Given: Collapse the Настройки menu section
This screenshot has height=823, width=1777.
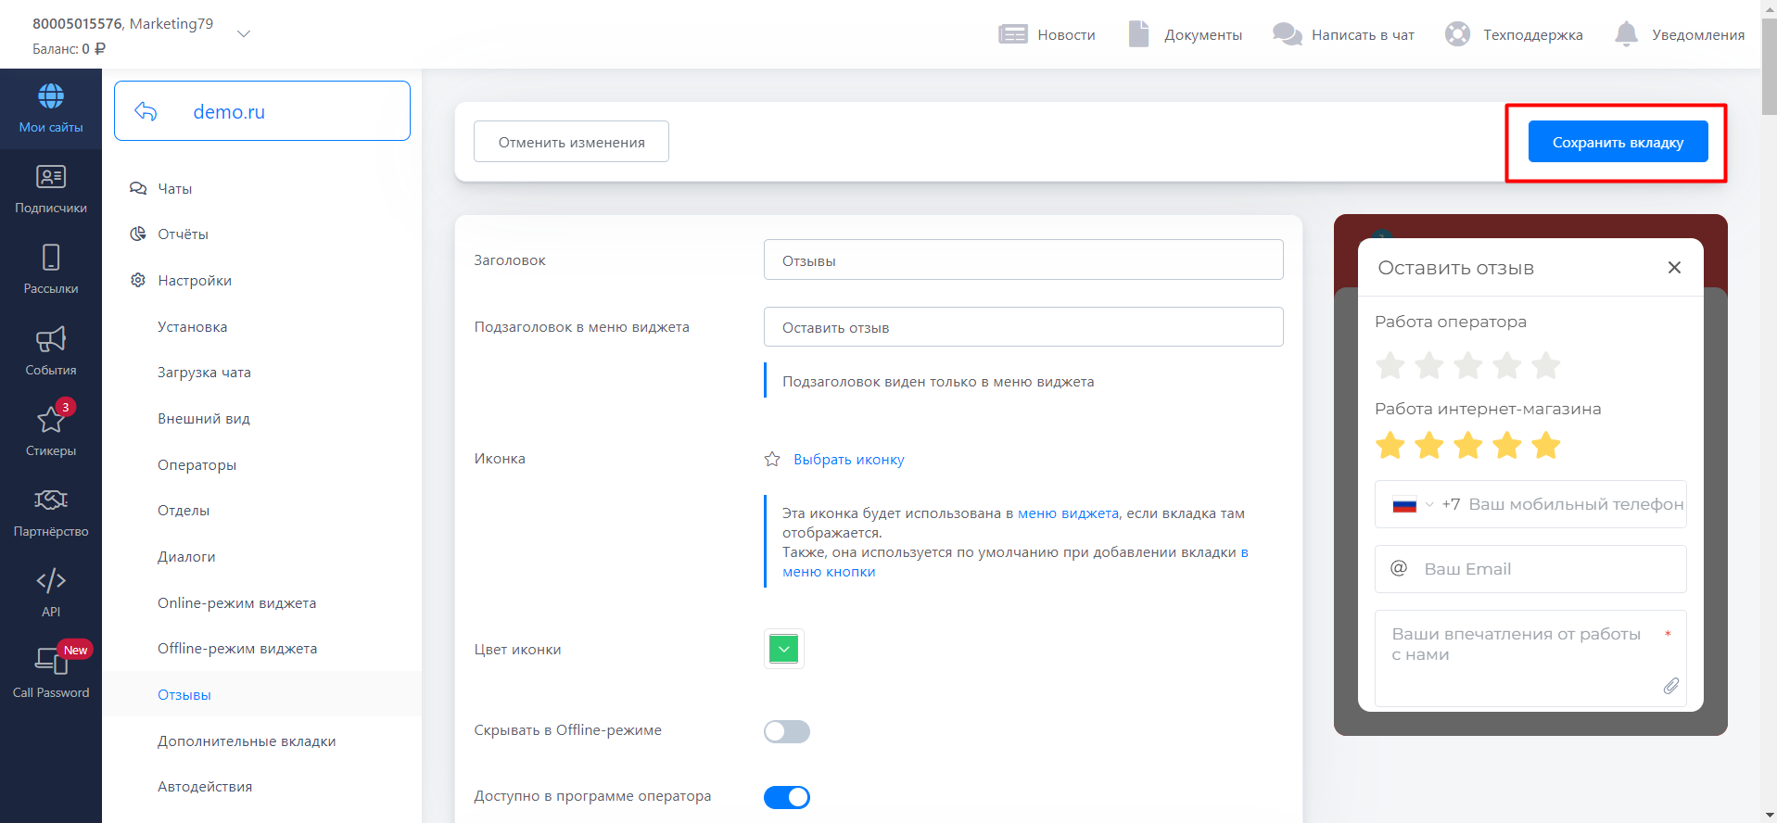Looking at the screenshot, I should (194, 281).
